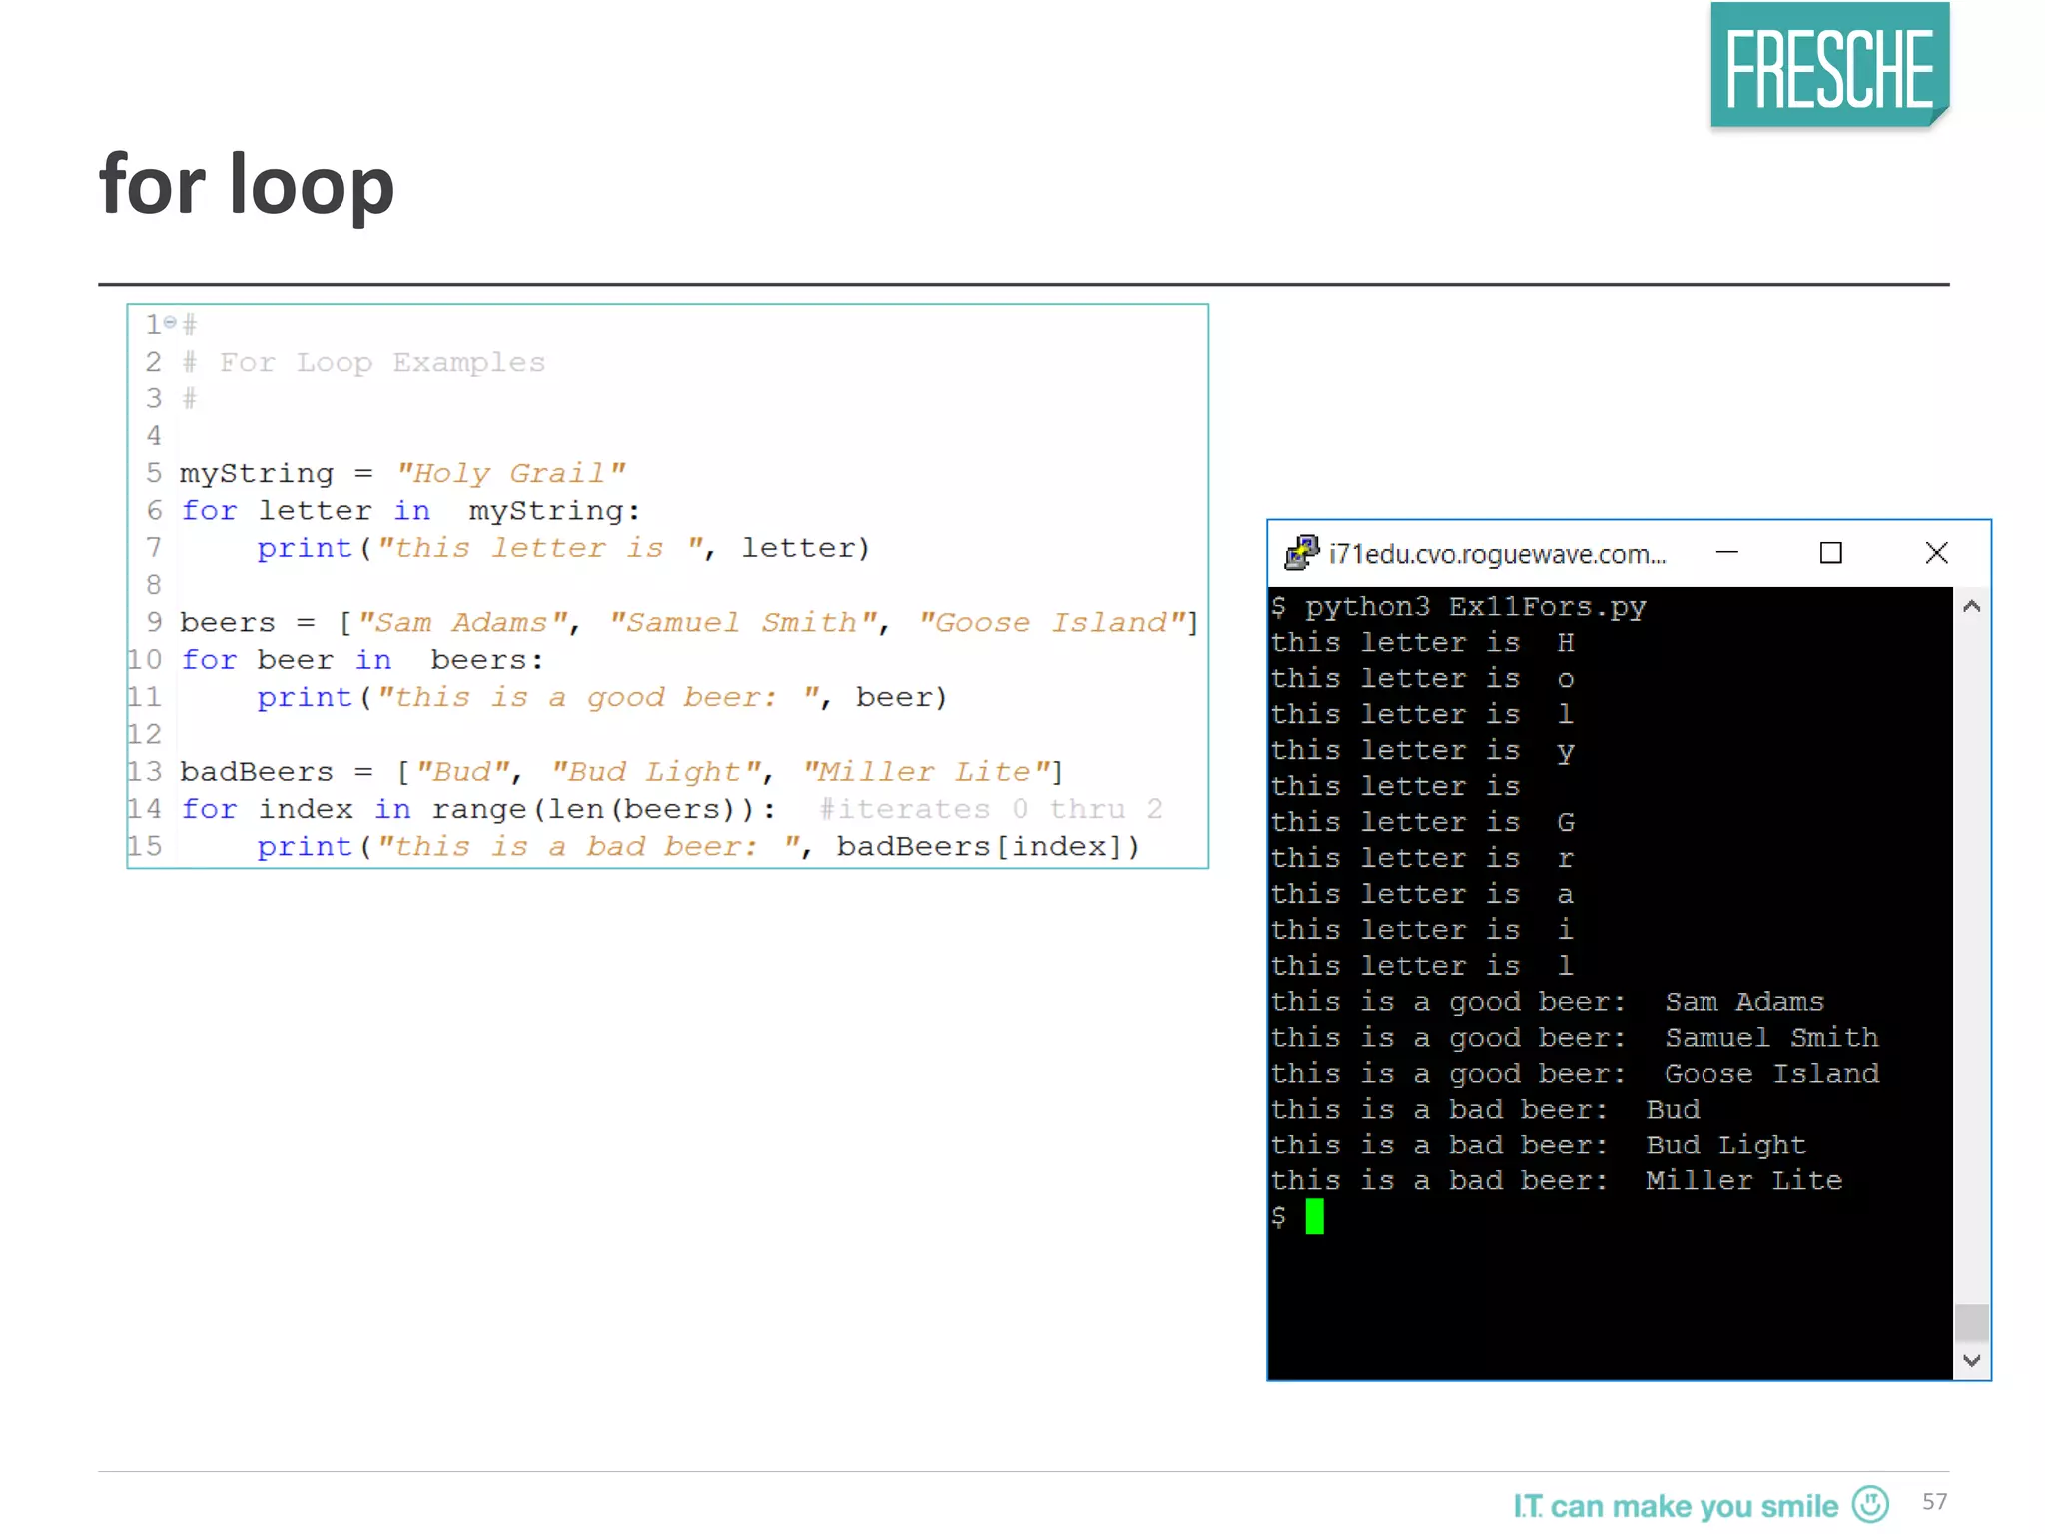This screenshot has width=2045, height=1534.
Task: Click the '$ python3 Ex11Fors.py' command line
Action: point(1458,607)
